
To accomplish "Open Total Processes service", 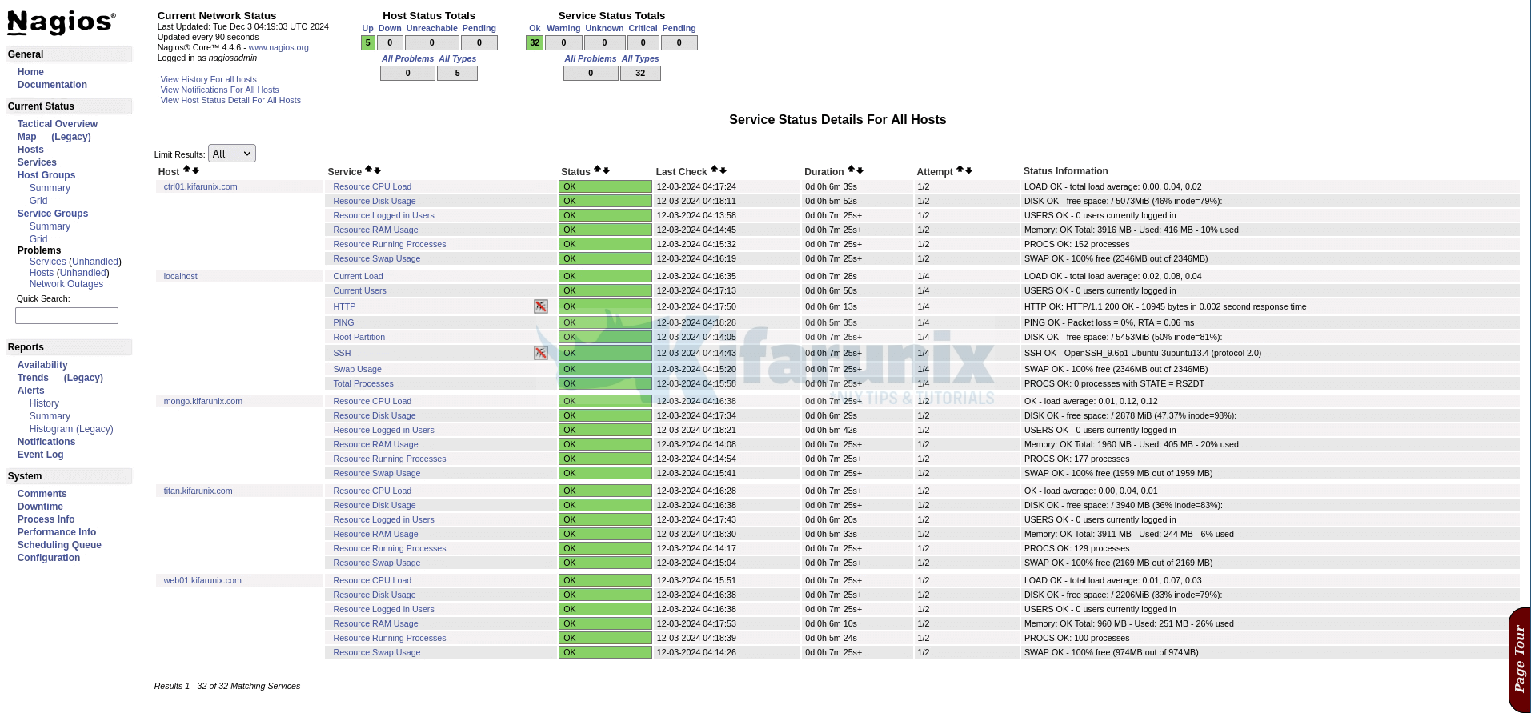I will 363,383.
